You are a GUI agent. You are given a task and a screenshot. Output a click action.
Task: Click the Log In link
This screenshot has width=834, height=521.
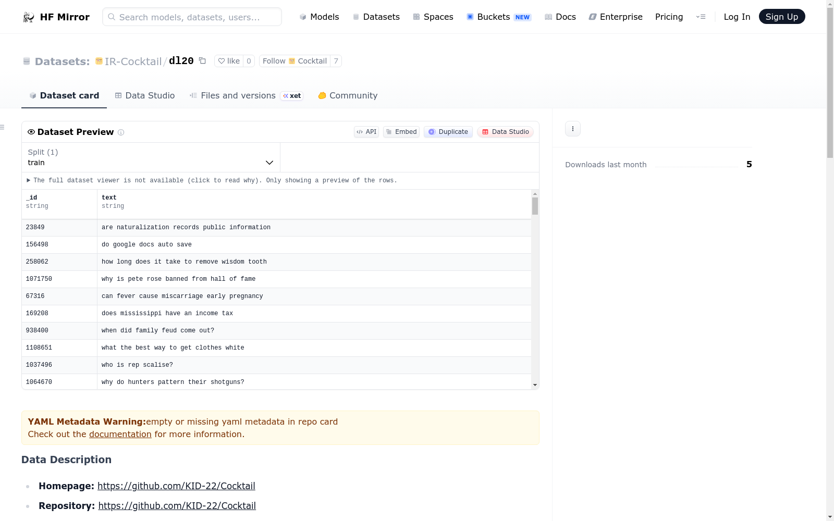[737, 17]
